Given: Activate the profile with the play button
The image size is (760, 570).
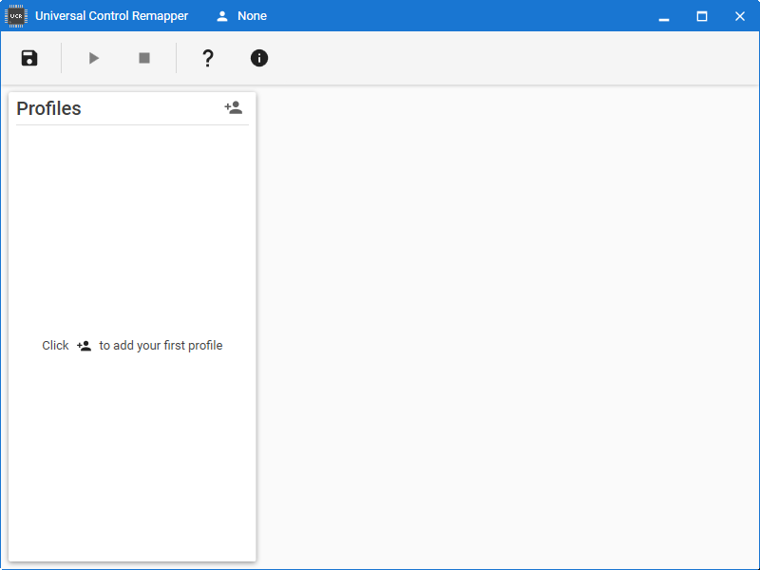Looking at the screenshot, I should 94,58.
